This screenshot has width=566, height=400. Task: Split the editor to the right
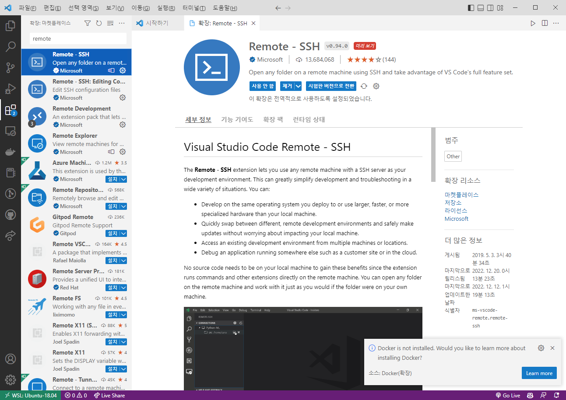[x=545, y=23]
